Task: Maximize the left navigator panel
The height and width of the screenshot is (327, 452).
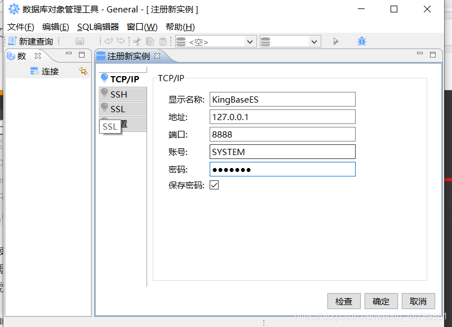Action: (82, 55)
